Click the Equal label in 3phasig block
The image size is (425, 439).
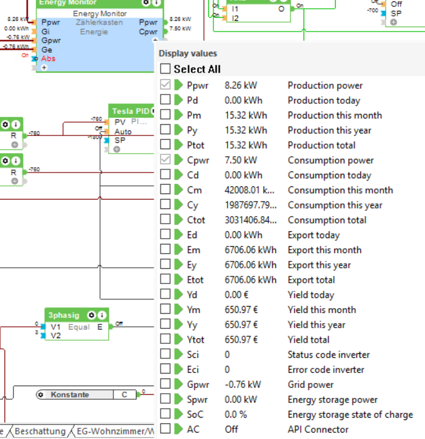tap(79, 327)
